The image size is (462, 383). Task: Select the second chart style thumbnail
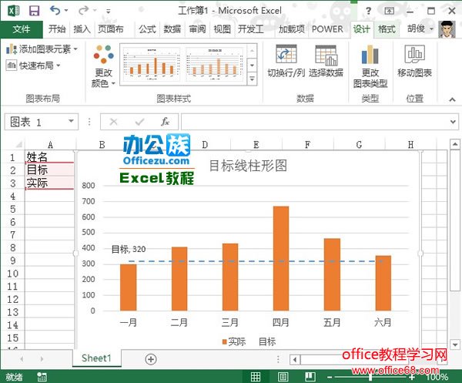[x=214, y=64]
